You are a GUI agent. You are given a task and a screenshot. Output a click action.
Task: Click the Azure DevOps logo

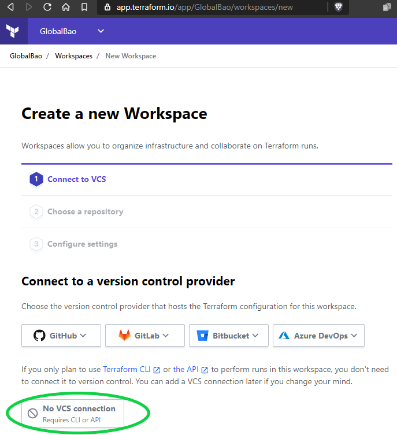(x=284, y=336)
